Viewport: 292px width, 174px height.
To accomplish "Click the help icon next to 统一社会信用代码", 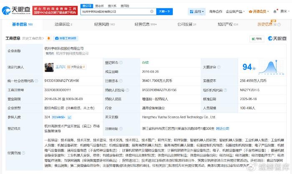I will point(36,81).
